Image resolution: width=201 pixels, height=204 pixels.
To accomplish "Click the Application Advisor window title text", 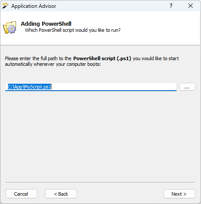I will [33, 6].
